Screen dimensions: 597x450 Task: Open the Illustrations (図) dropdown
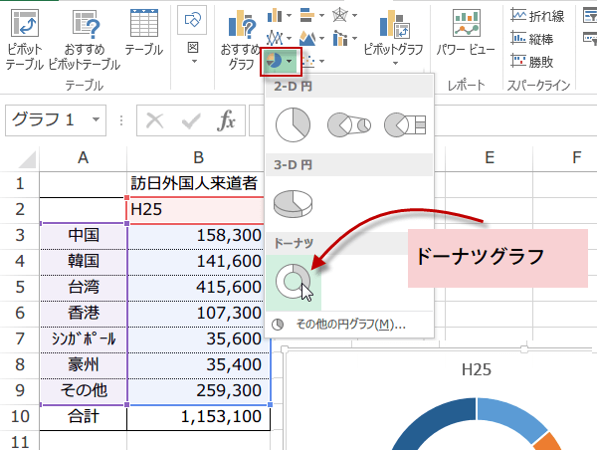193,34
